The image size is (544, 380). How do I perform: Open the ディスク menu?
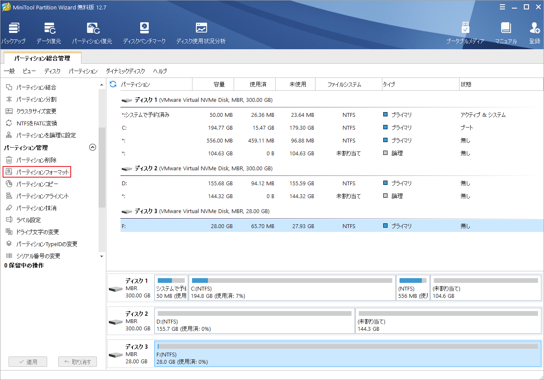click(52, 71)
